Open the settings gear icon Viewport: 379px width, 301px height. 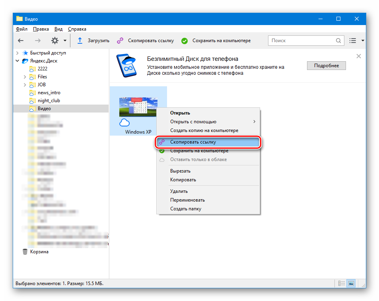coord(55,41)
